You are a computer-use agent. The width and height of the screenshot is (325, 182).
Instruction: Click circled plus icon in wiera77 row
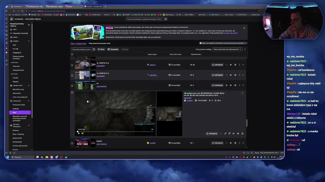pyautogui.click(x=235, y=65)
